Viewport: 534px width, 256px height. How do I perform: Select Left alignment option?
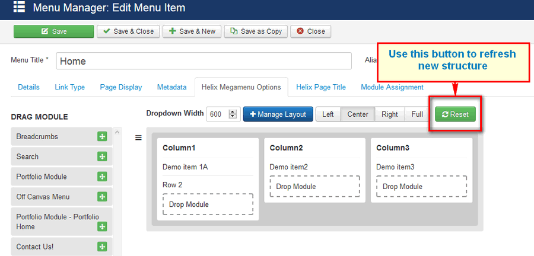pos(328,114)
